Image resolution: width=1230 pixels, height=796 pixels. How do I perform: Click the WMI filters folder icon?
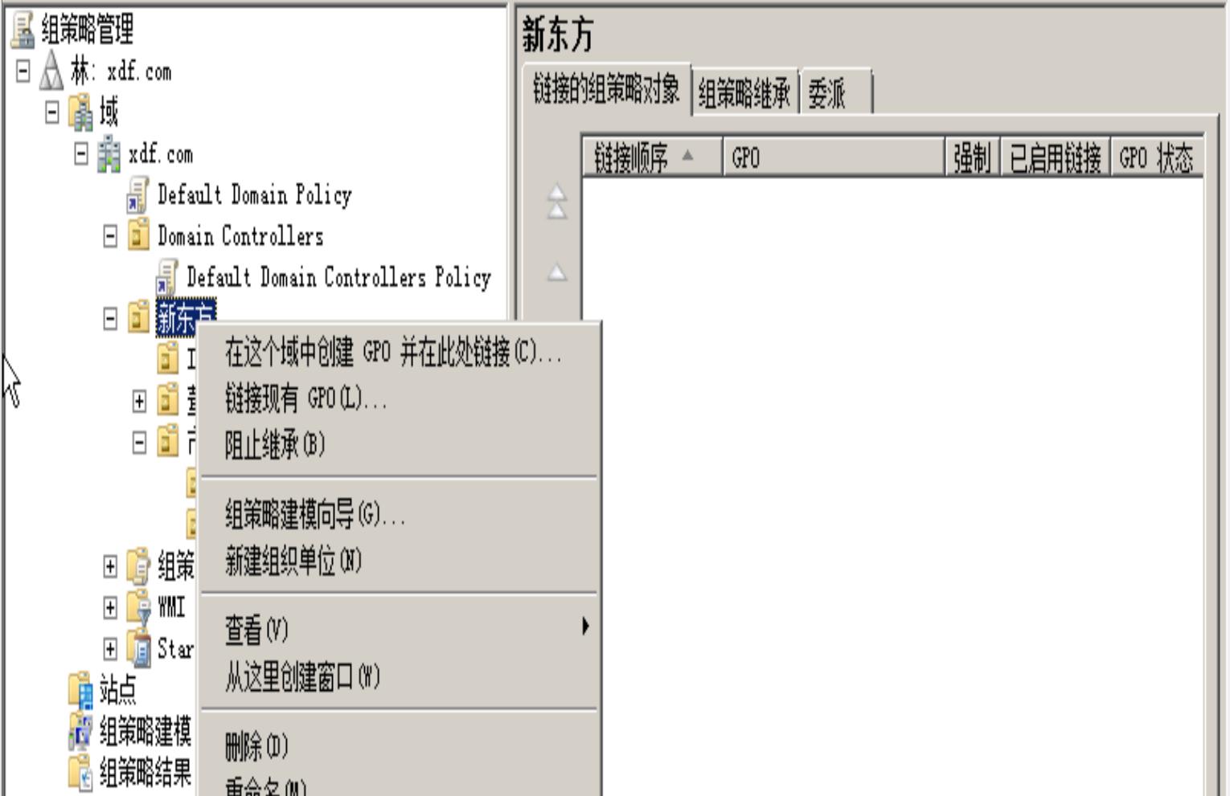139,607
